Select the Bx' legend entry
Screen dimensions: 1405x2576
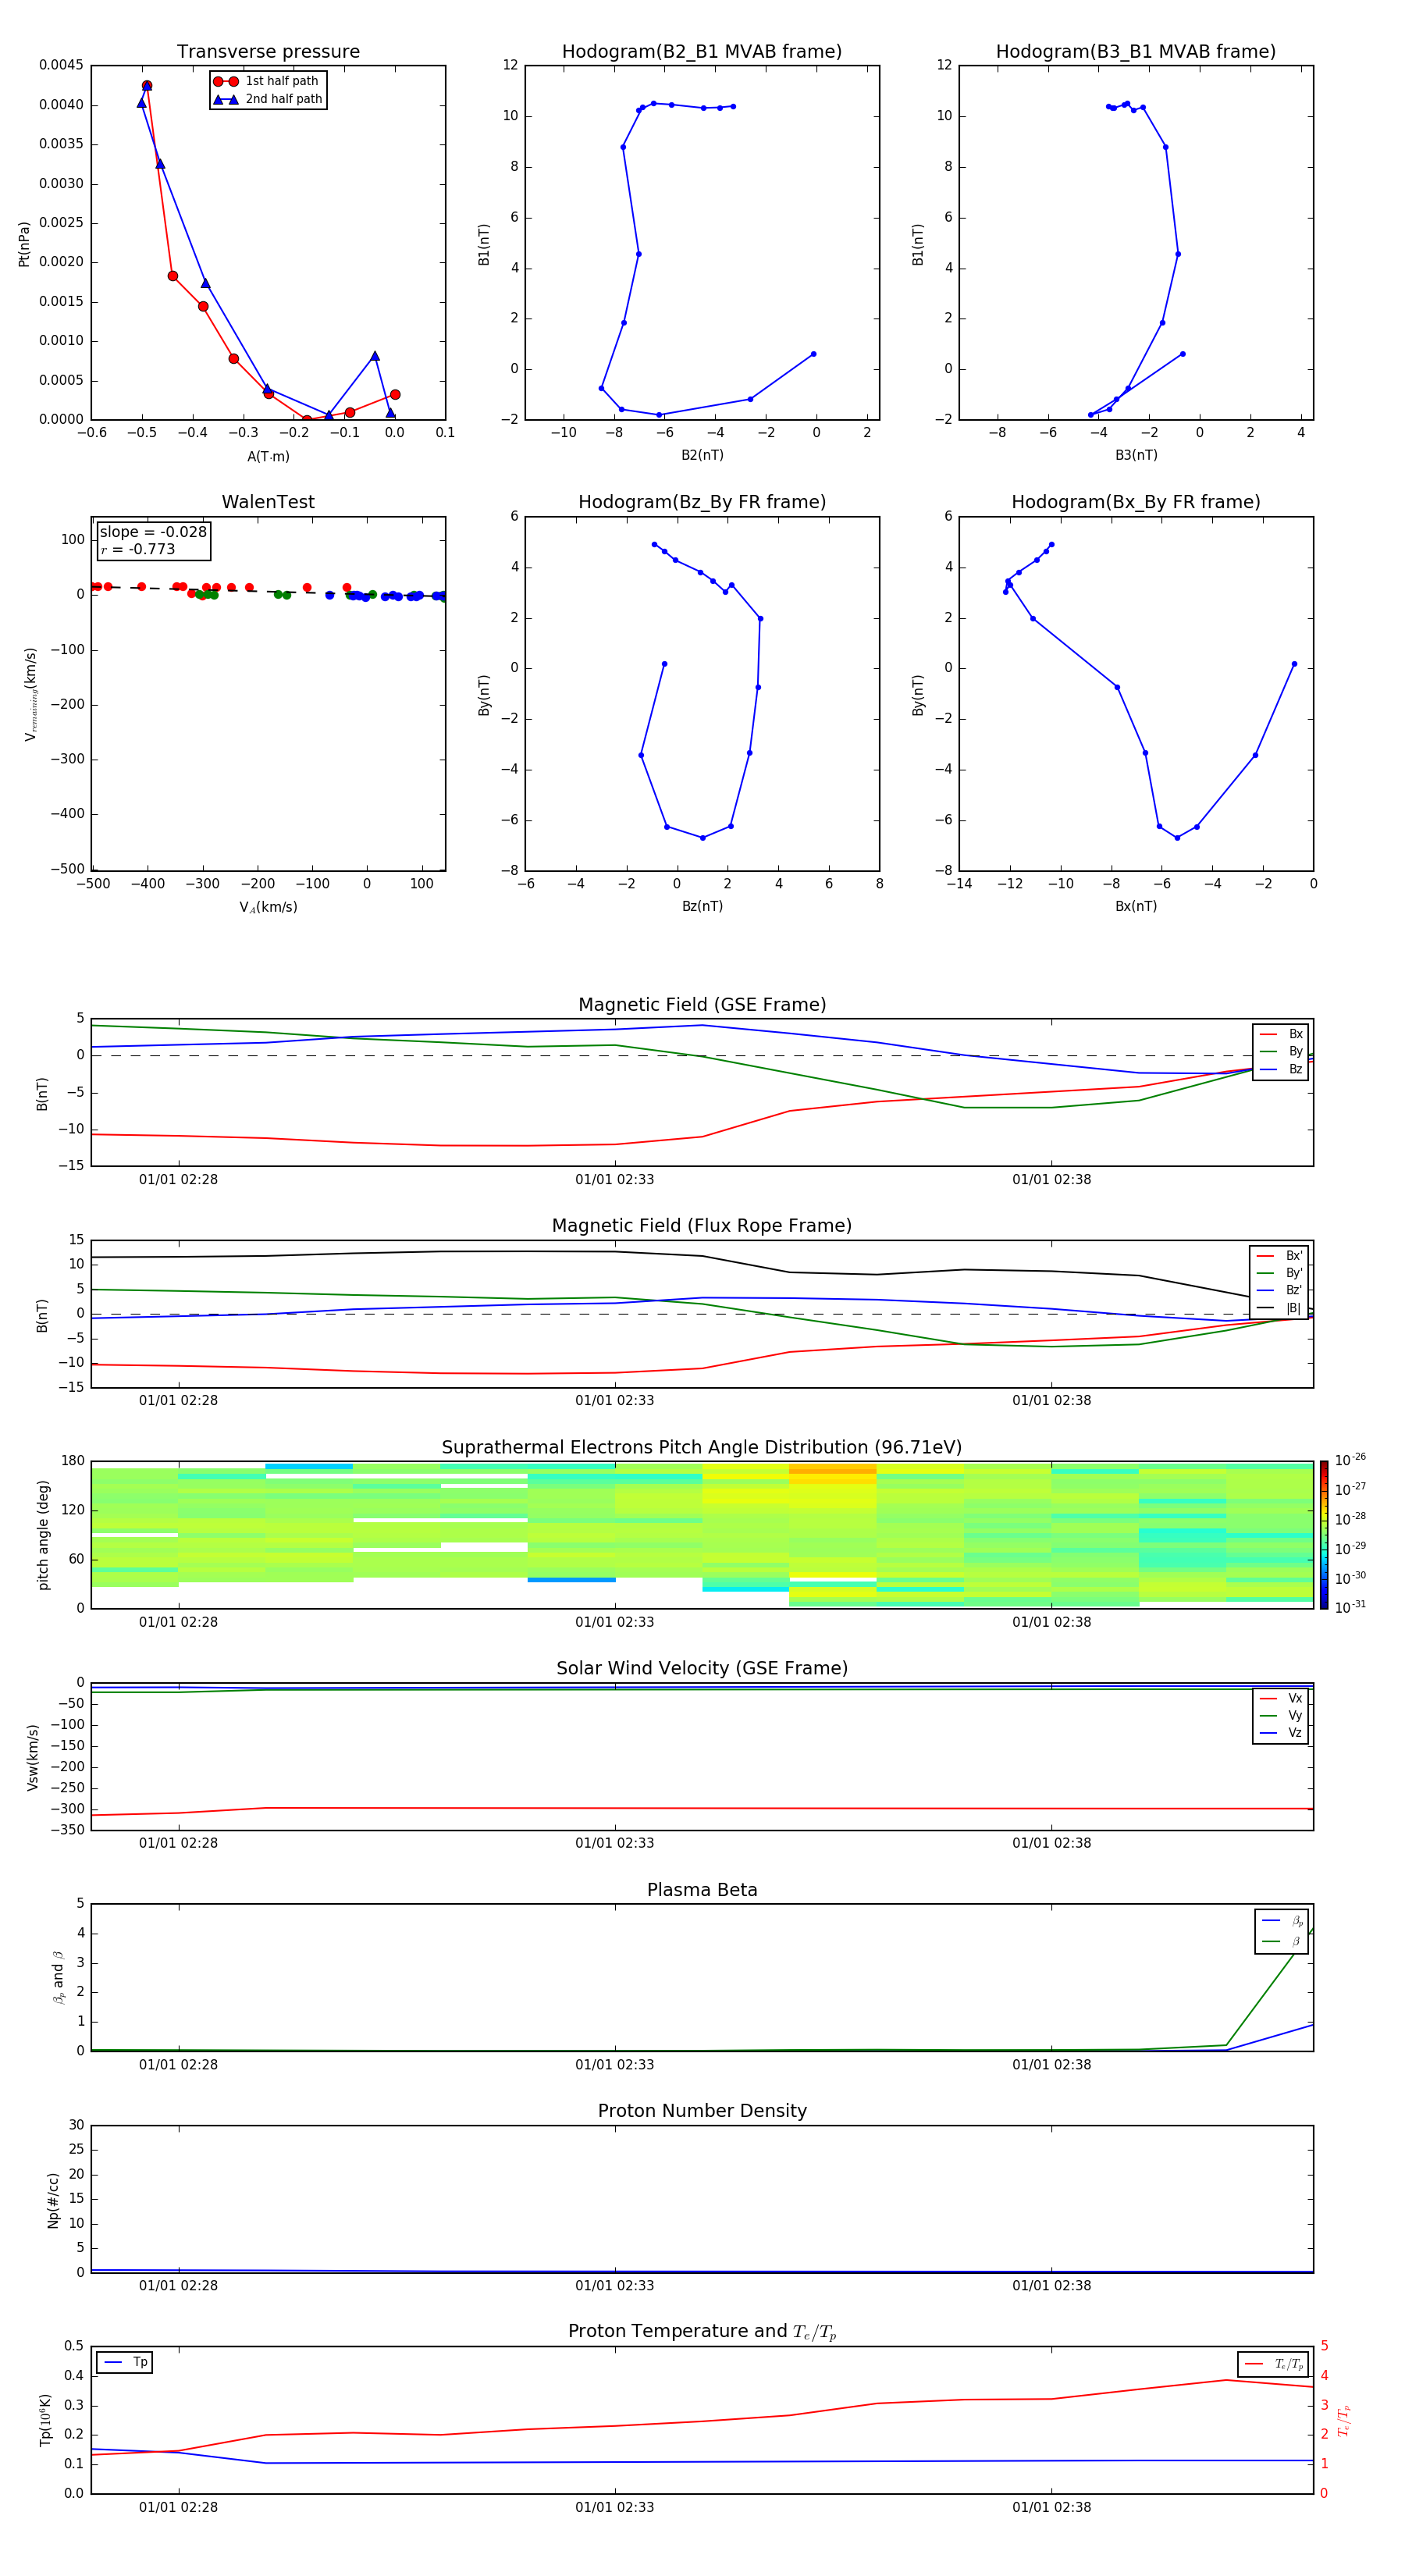point(1279,1256)
